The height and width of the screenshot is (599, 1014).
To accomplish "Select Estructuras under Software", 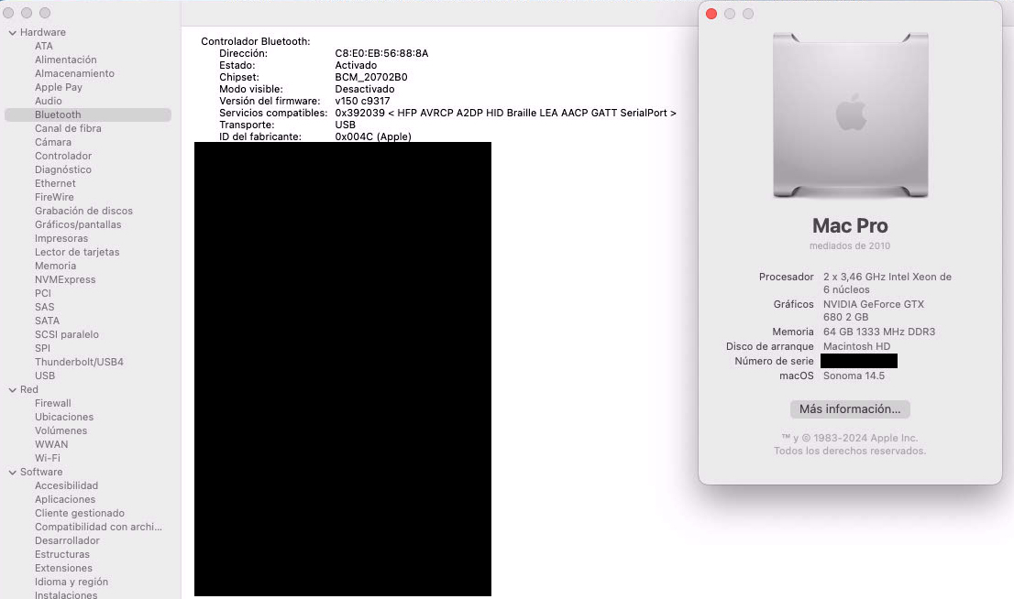I will point(62,554).
